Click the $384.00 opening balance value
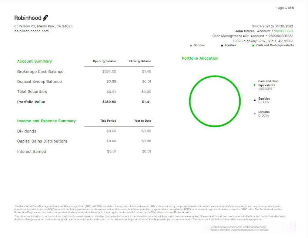 pos(109,71)
